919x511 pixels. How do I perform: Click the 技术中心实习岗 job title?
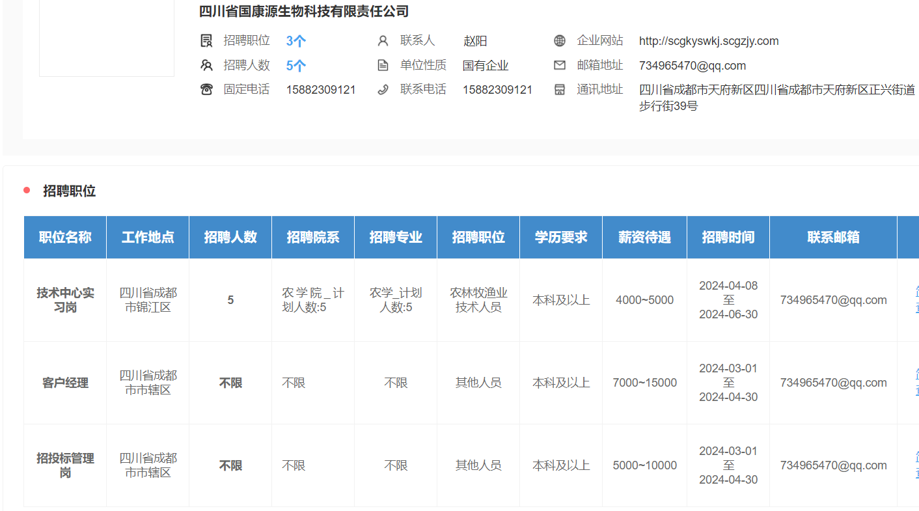tap(65, 300)
